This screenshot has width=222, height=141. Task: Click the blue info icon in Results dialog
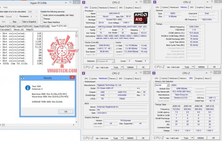28,88
